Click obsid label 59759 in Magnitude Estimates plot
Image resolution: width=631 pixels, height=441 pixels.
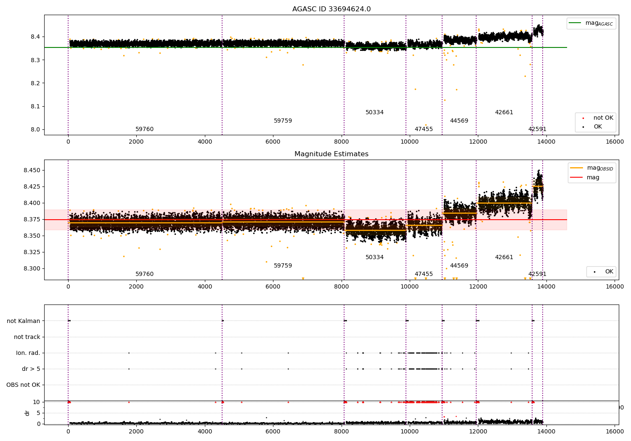283,266
